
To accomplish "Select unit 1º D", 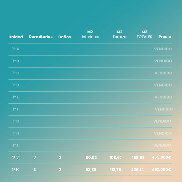I will click(x=16, y=85).
